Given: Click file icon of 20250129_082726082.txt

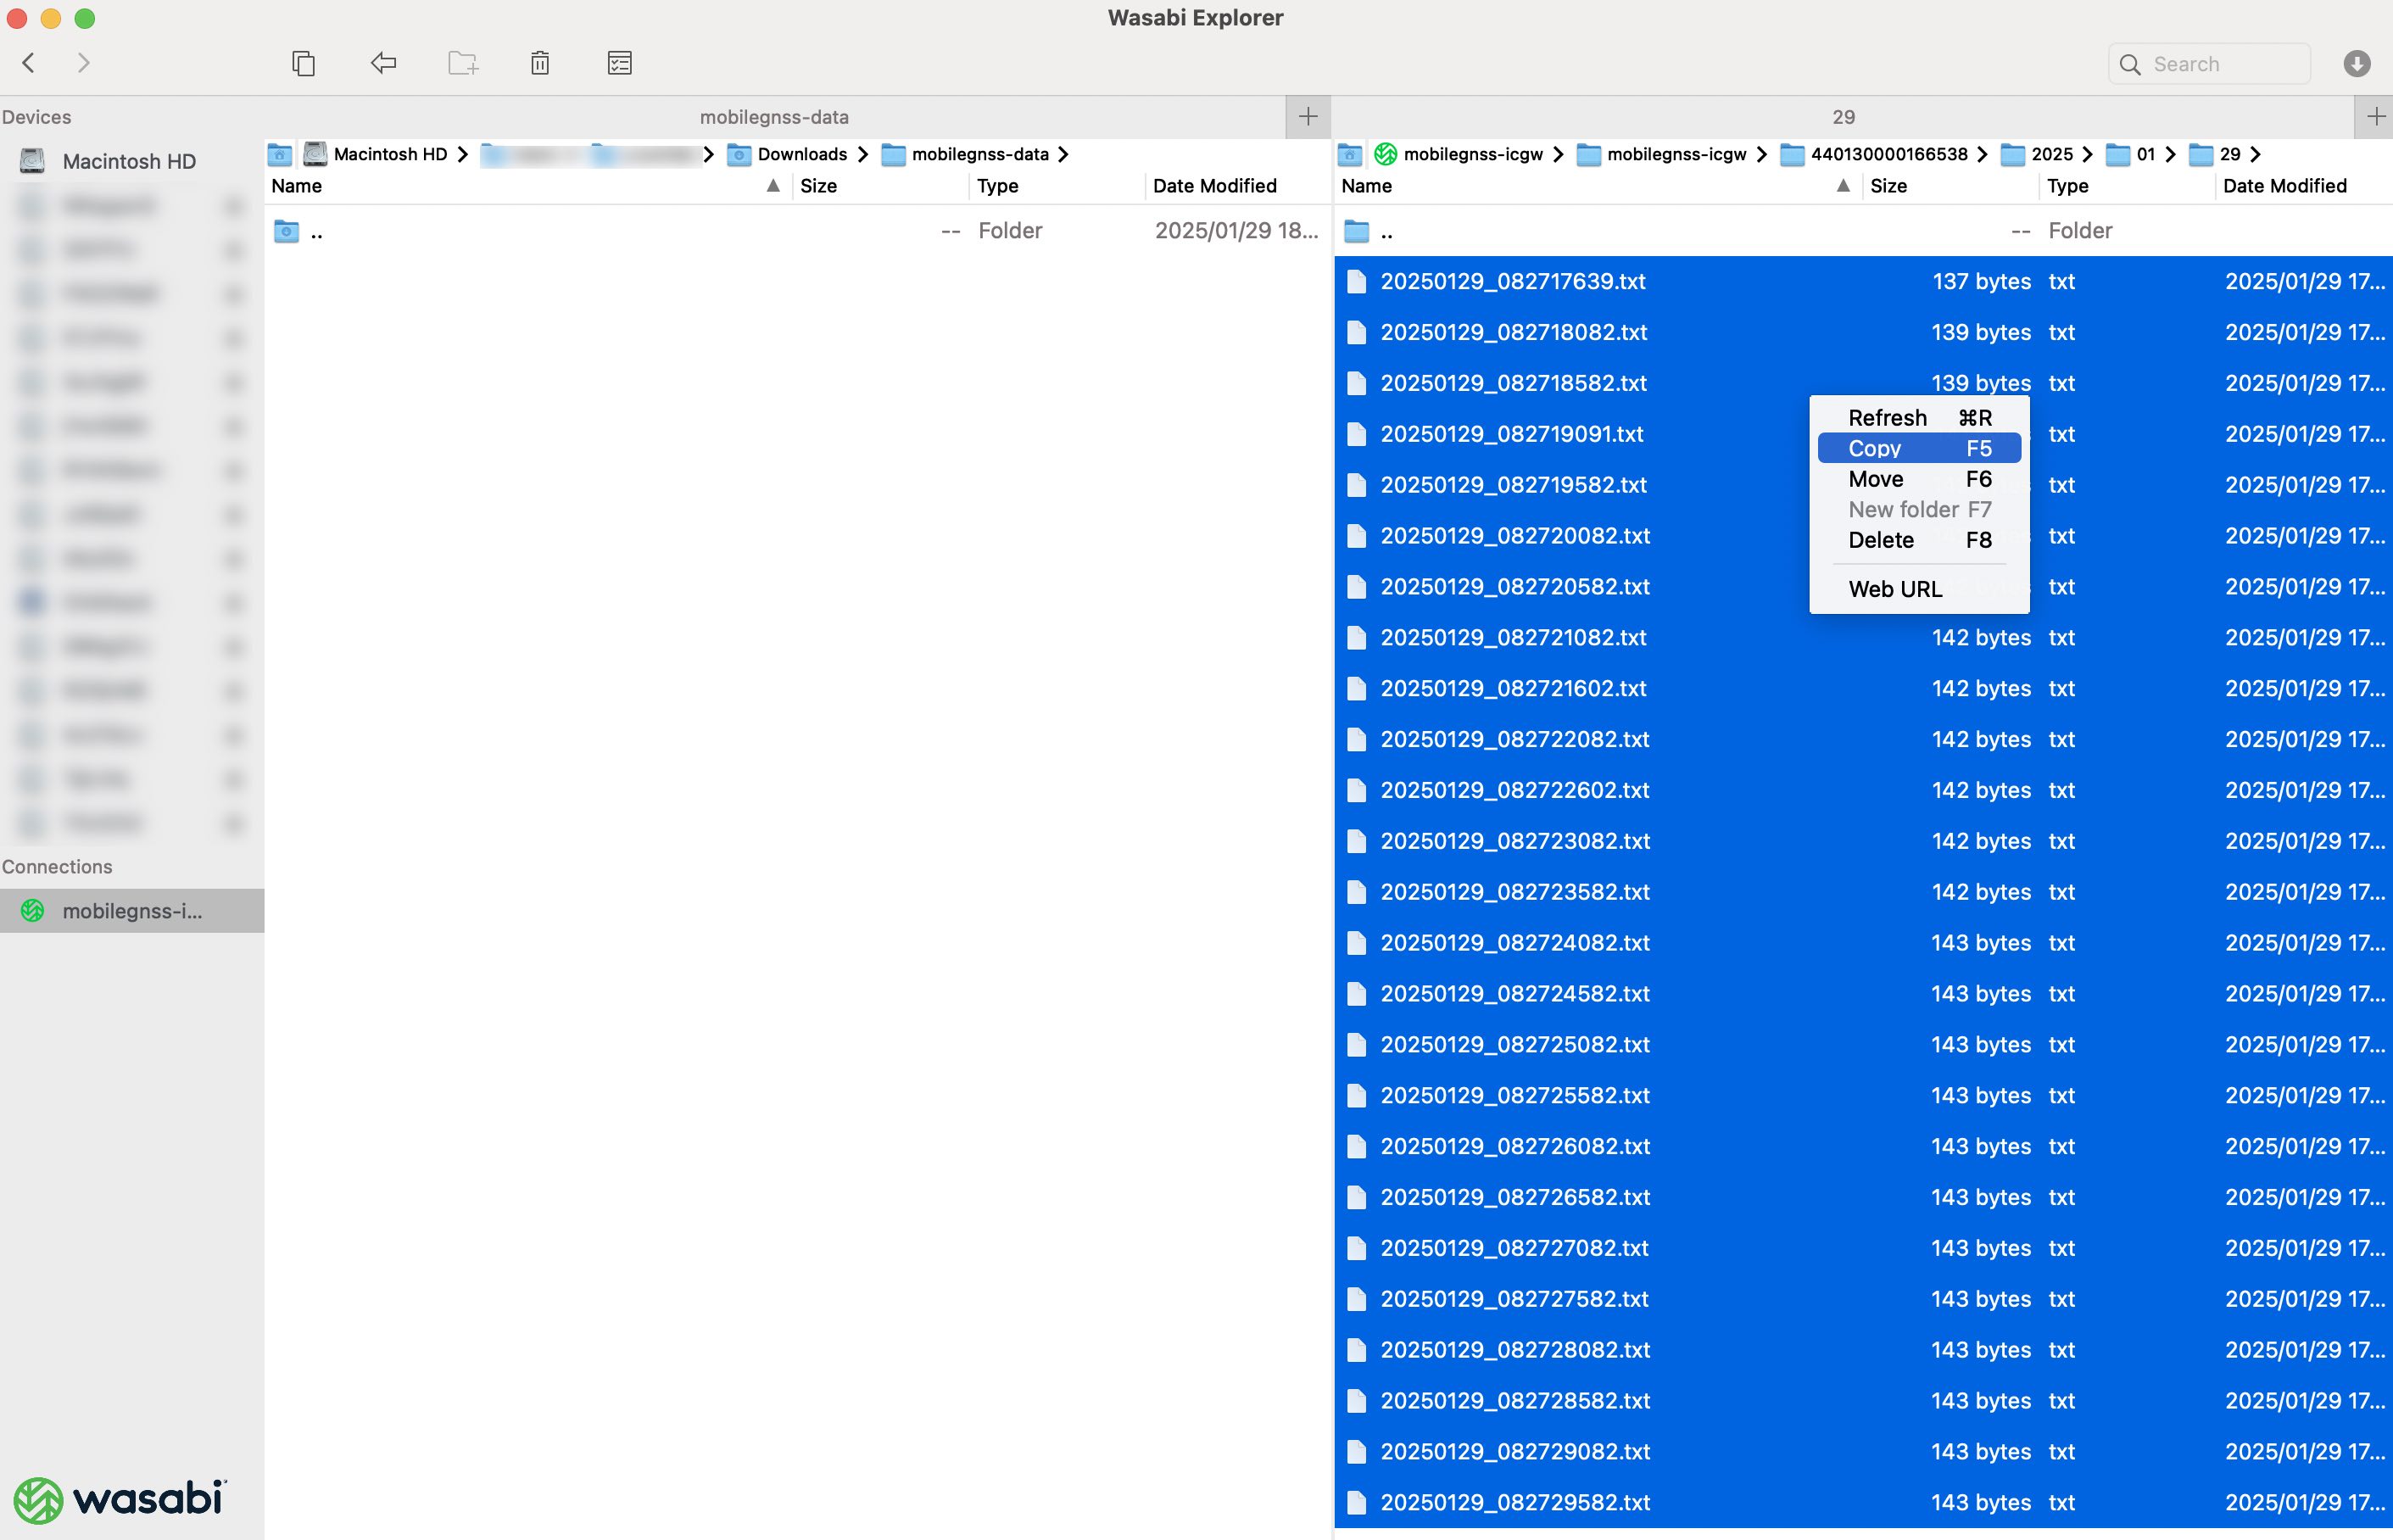Looking at the screenshot, I should pyautogui.click(x=1356, y=1146).
